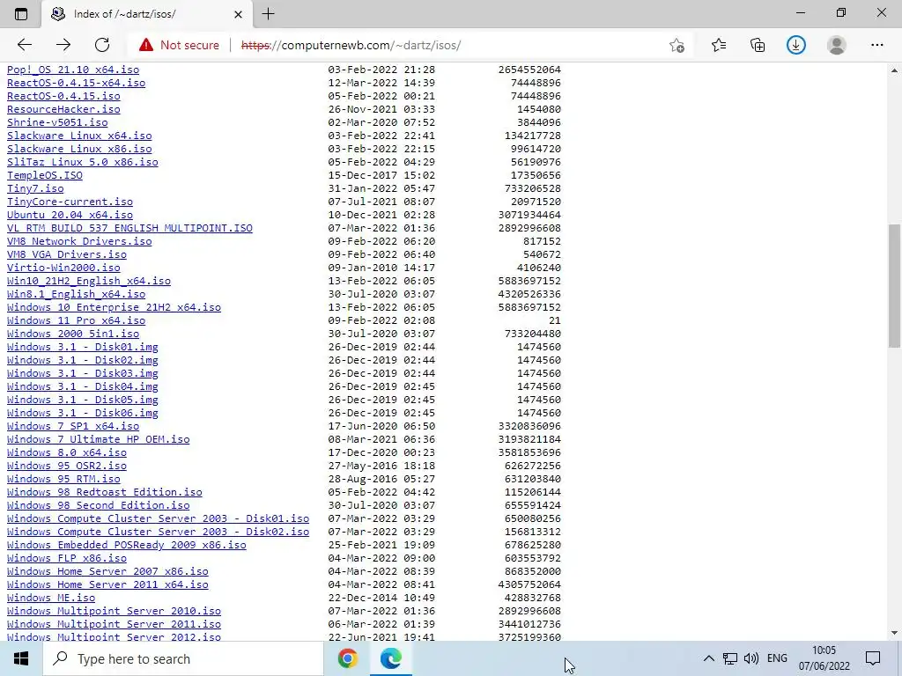Image resolution: width=902 pixels, height=676 pixels.
Task: Add this page to favorites
Action: click(677, 45)
